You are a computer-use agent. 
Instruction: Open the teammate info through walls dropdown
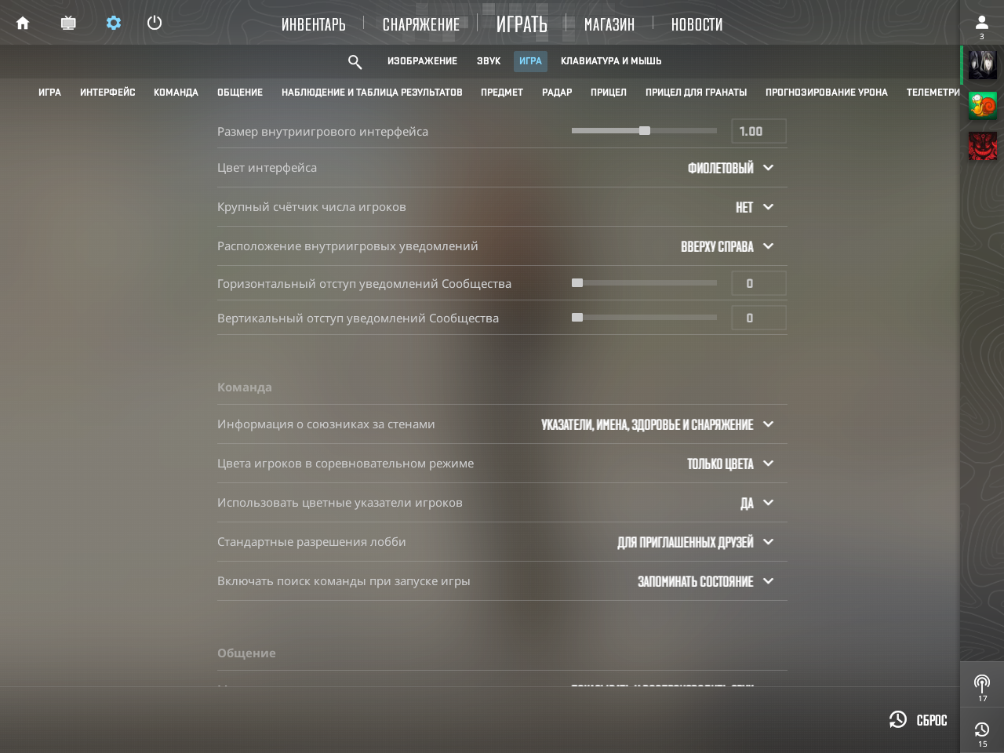(657, 424)
